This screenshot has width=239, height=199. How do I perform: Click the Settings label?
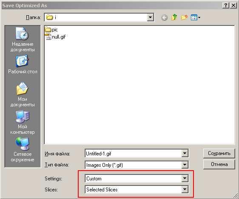point(53,179)
